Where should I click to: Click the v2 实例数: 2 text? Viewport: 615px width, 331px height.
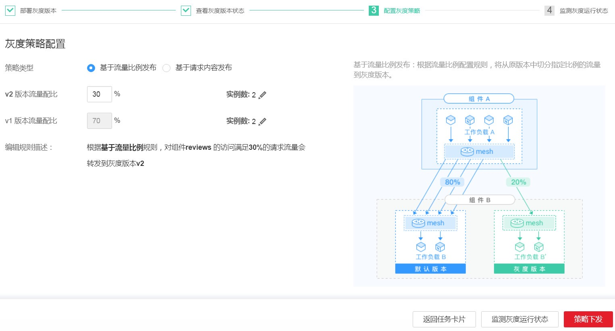point(241,95)
